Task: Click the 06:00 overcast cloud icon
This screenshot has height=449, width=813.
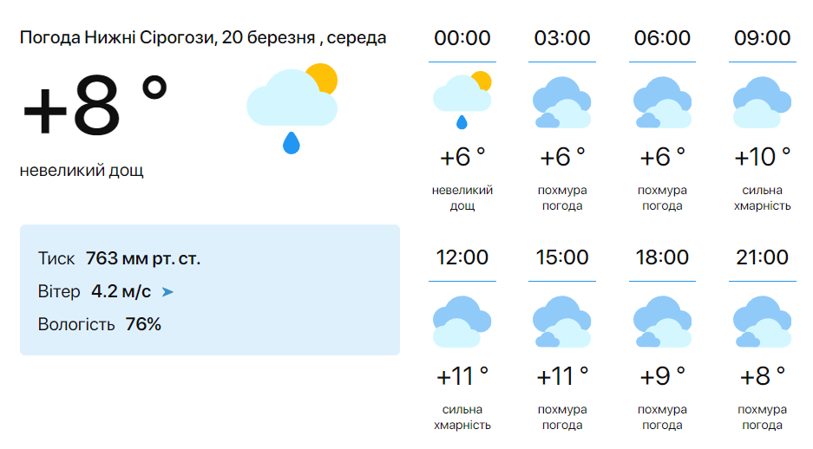Action: pyautogui.click(x=662, y=102)
